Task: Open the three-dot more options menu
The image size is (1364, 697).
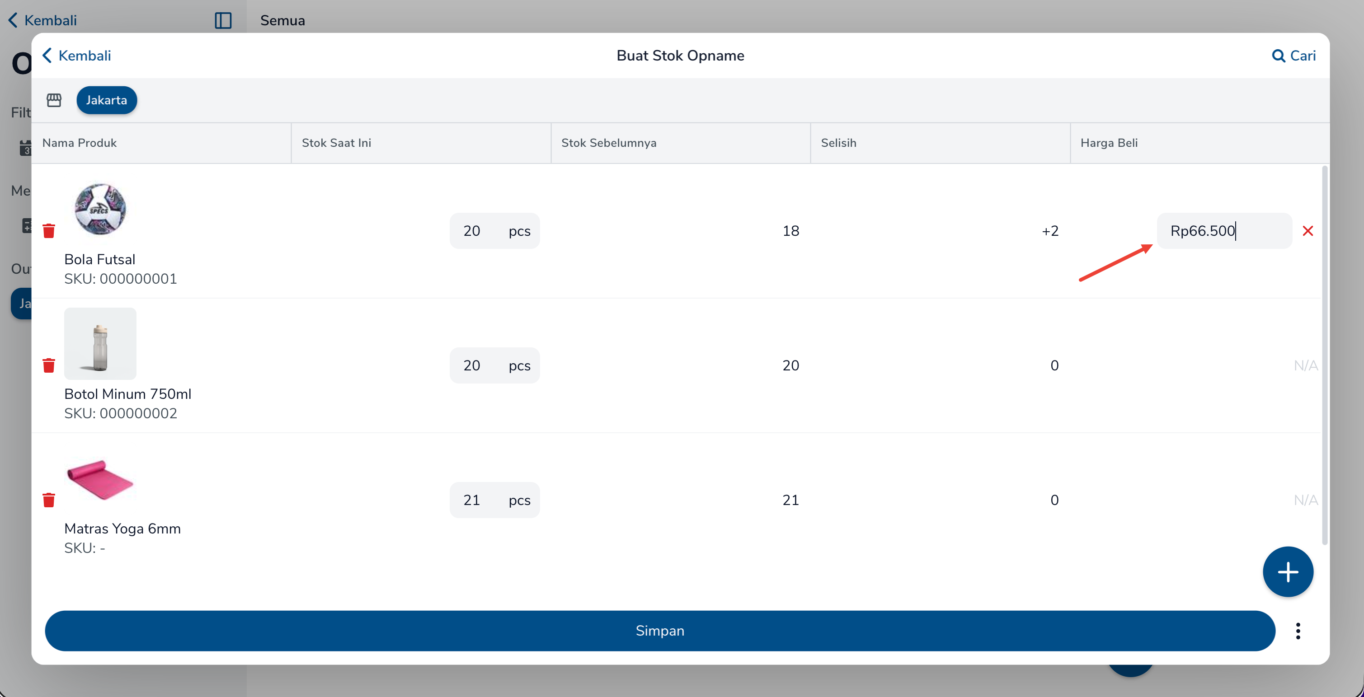Action: pyautogui.click(x=1298, y=630)
